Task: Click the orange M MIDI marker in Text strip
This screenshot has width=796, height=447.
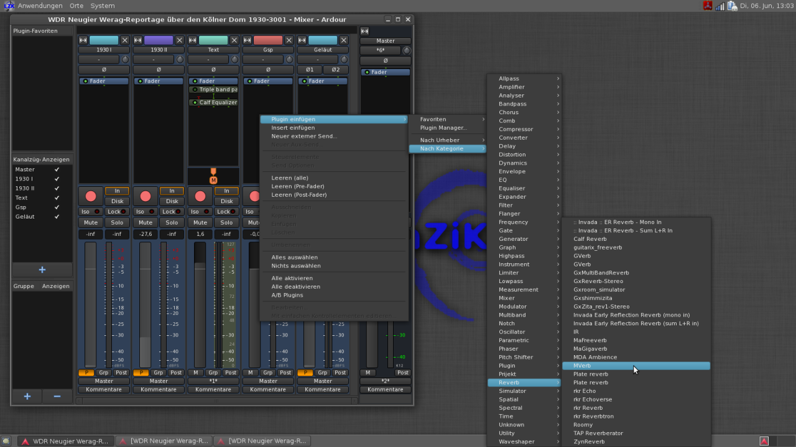Action: 213,180
